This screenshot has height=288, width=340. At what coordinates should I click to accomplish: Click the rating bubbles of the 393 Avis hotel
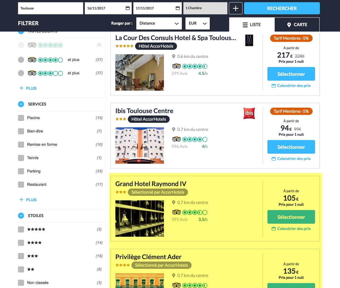point(195,212)
